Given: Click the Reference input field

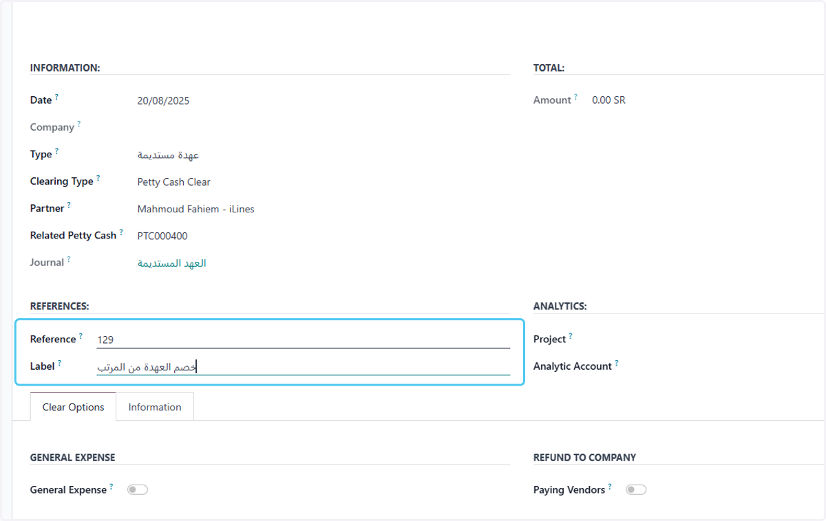Looking at the screenshot, I should [304, 340].
